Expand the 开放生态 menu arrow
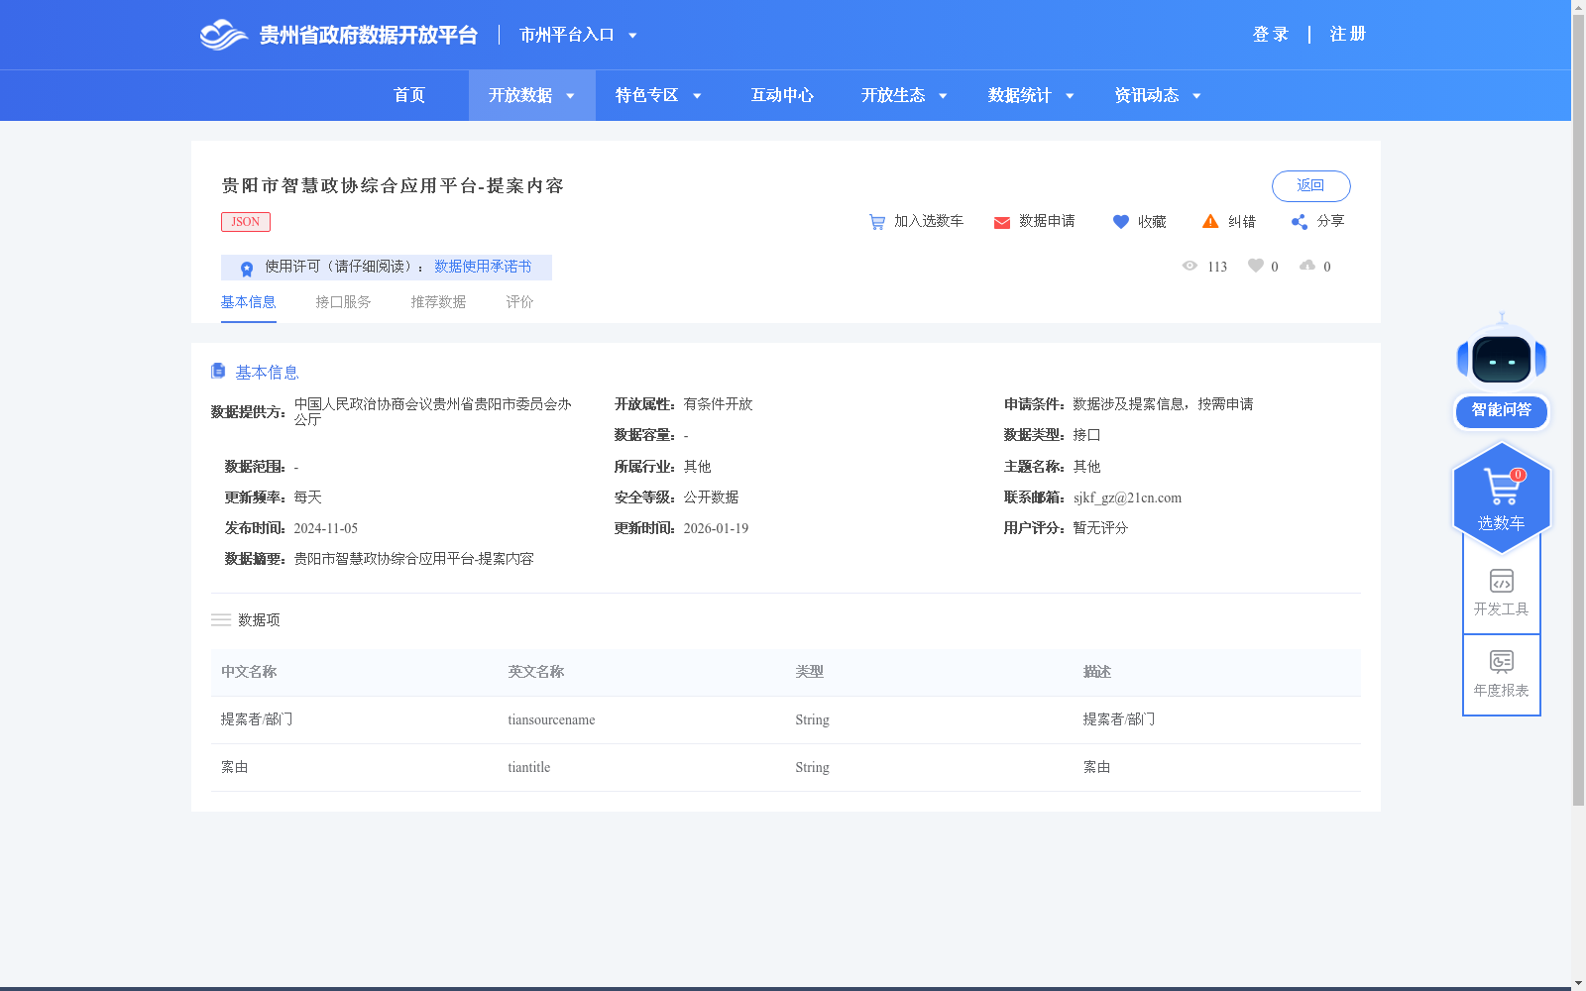Image resolution: width=1586 pixels, height=991 pixels. tap(943, 96)
